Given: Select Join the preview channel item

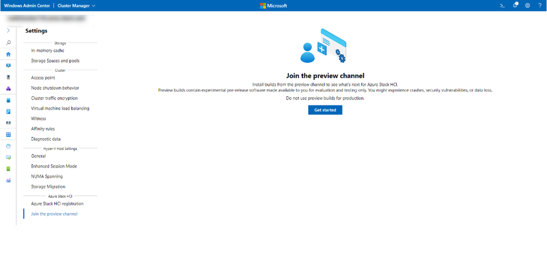Looking at the screenshot, I should click(x=54, y=214).
